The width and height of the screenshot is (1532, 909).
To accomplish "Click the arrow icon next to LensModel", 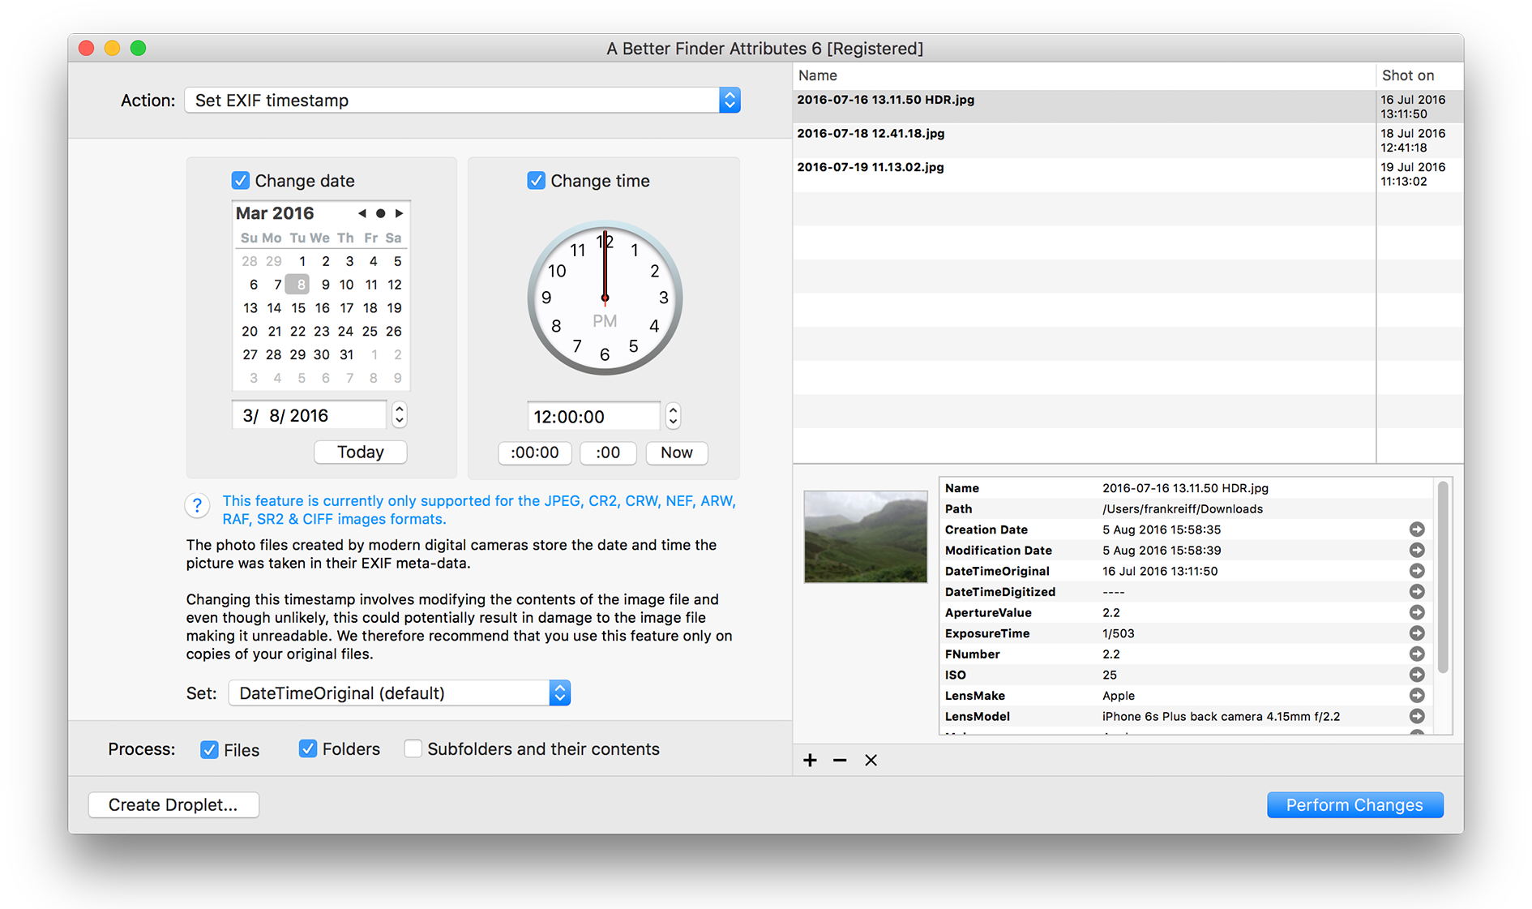I will [1416, 717].
